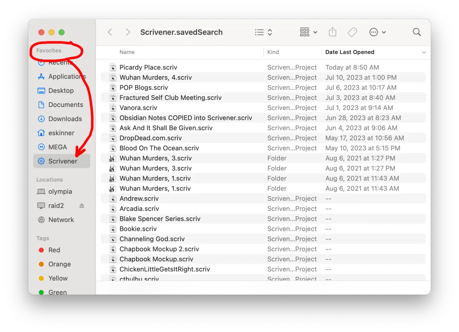Viewport: 459px width, 332px height.
Task: Select Chapbook Mockup.scriv
Action: point(263,259)
